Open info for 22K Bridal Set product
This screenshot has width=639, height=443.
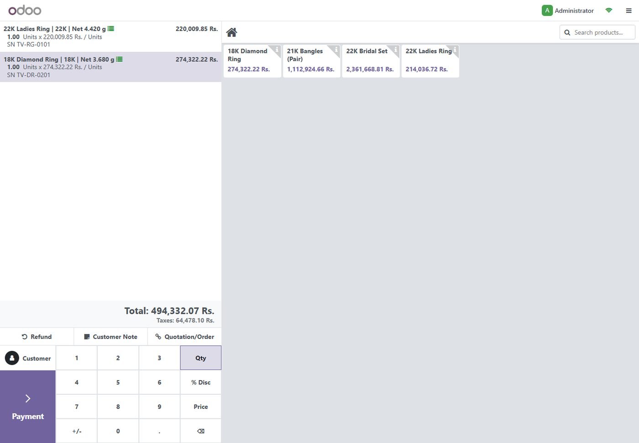[395, 49]
